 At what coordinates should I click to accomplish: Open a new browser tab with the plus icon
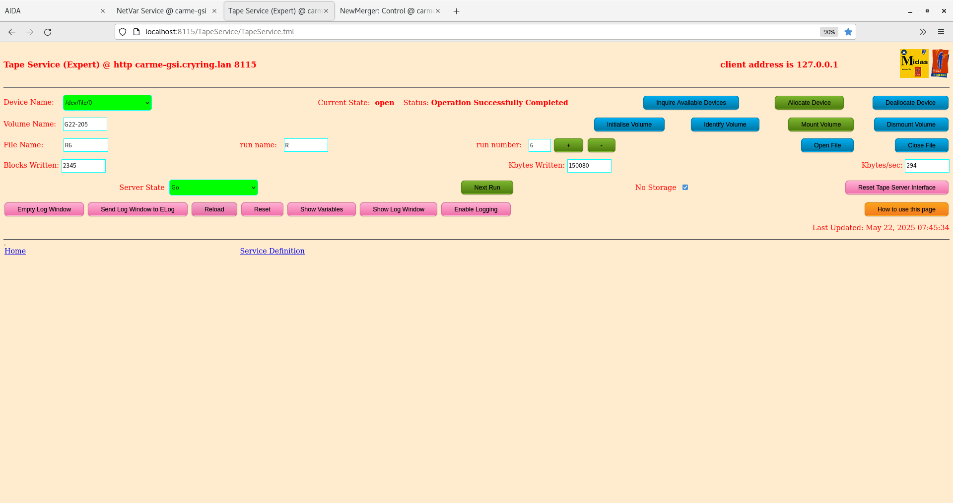[456, 10]
